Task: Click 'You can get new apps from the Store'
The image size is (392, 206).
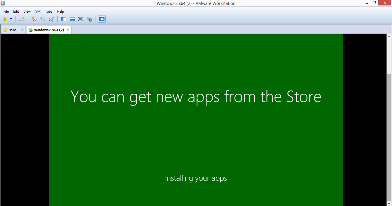Action: [196, 97]
